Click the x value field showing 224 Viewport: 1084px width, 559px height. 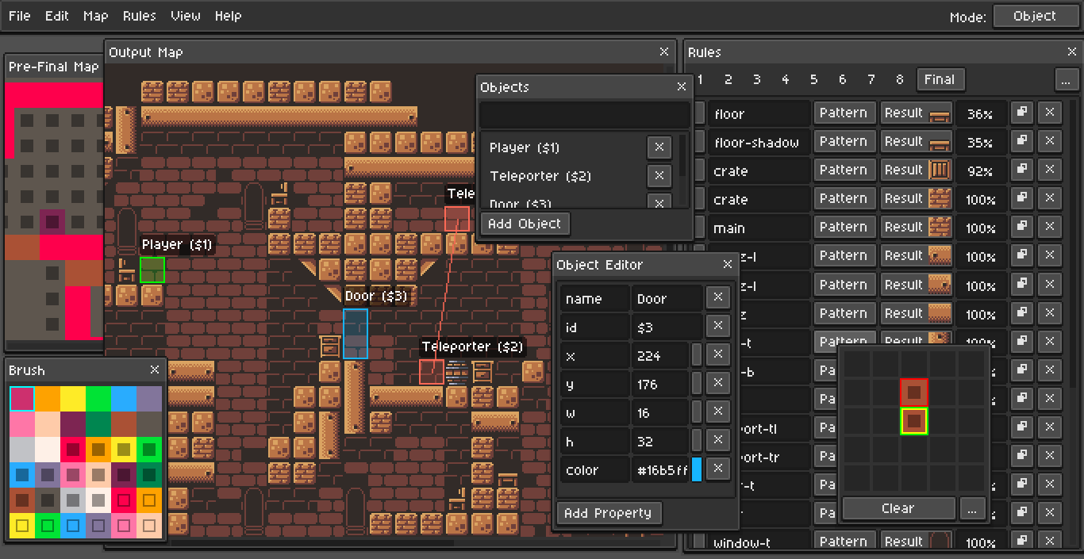[x=660, y=355]
